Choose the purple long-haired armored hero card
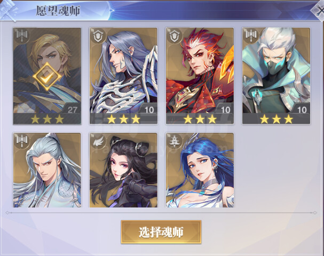Image resolution: width=324 pixels, height=256 pixels. 123,76
